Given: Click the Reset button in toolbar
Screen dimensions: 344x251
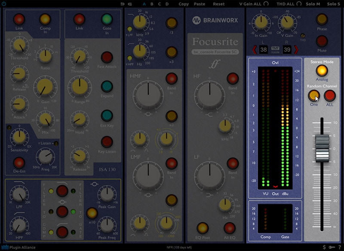Looking at the screenshot, I should click(218, 4).
